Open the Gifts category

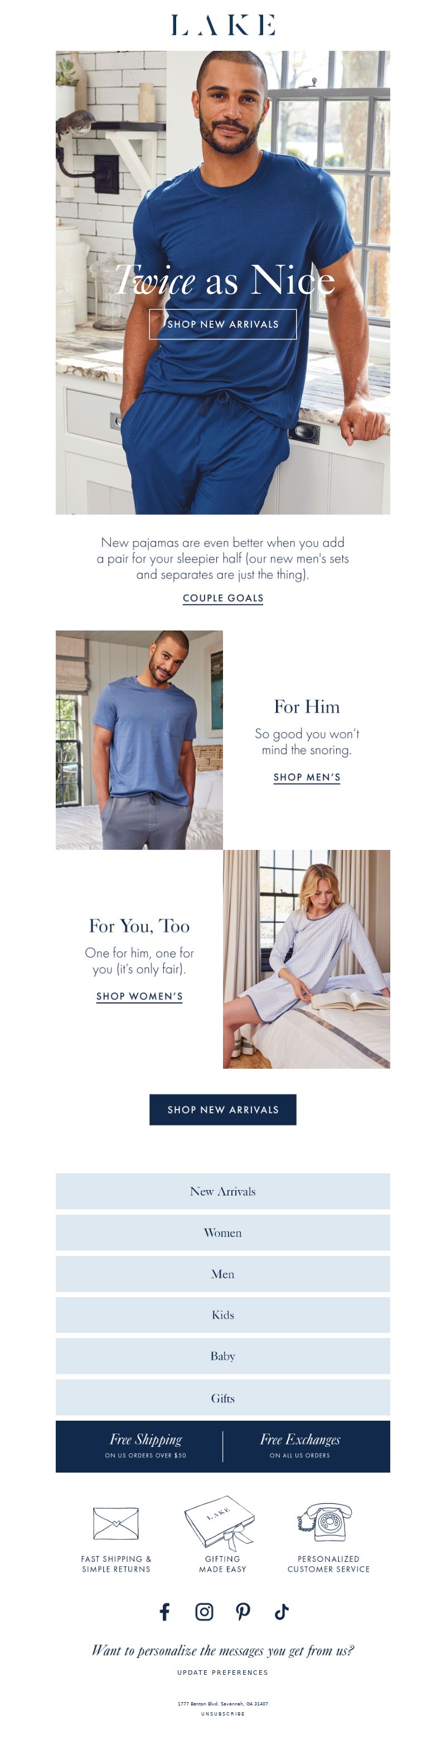pyautogui.click(x=223, y=1398)
